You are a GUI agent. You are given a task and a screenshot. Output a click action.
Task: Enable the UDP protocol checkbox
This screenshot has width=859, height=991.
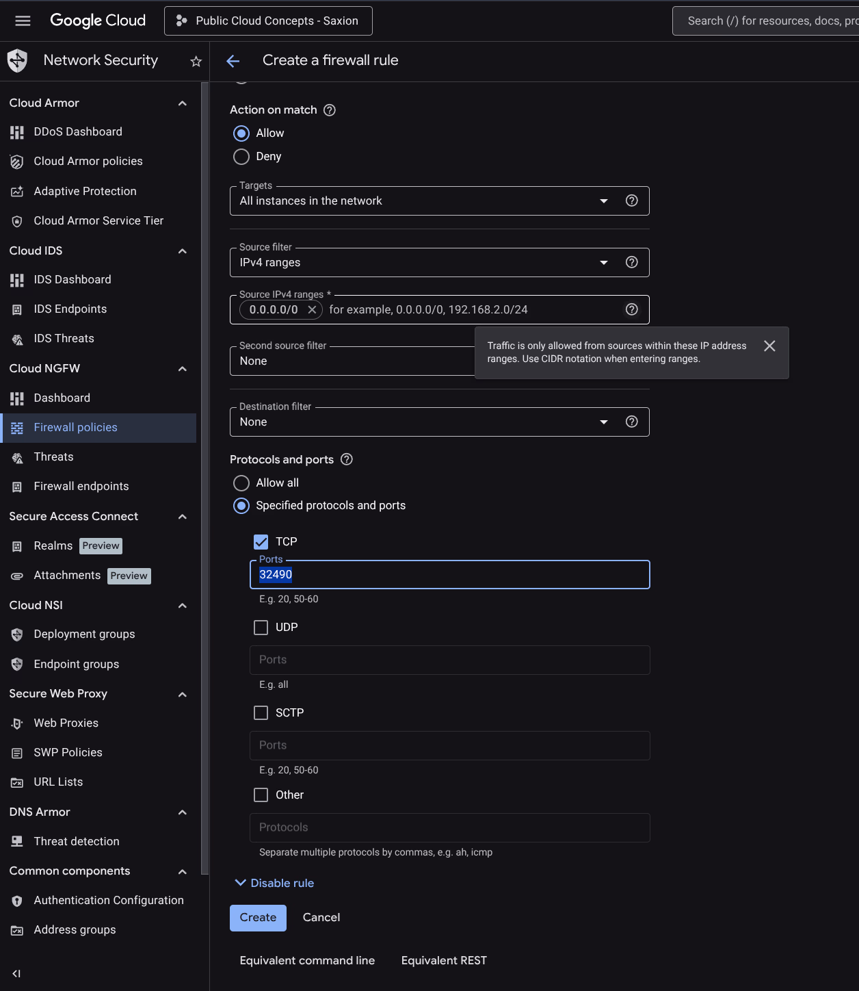pyautogui.click(x=261, y=627)
